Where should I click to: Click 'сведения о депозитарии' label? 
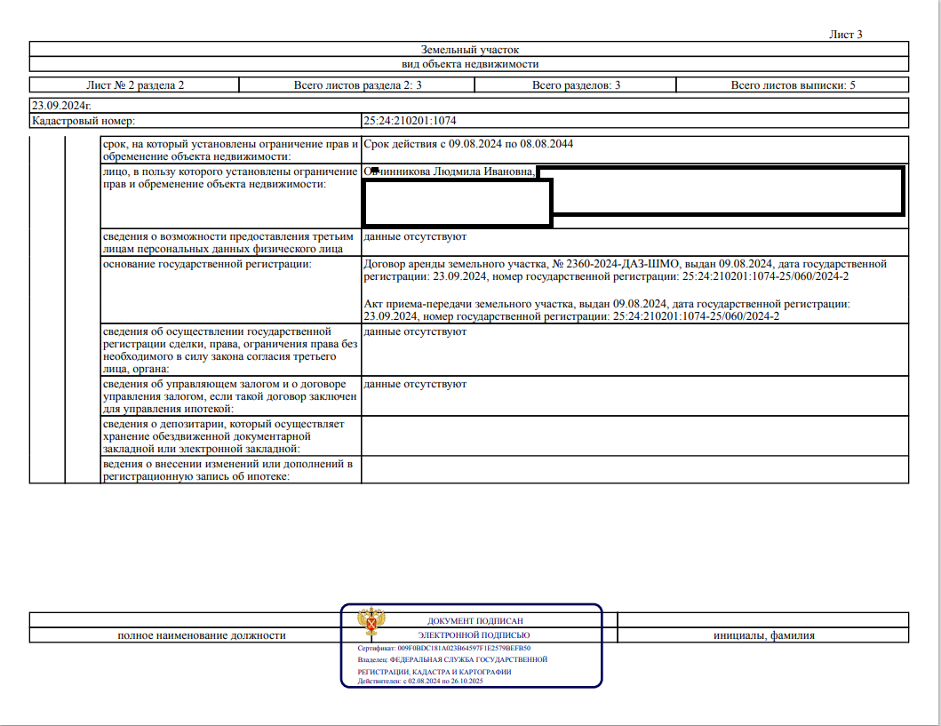tap(223, 436)
